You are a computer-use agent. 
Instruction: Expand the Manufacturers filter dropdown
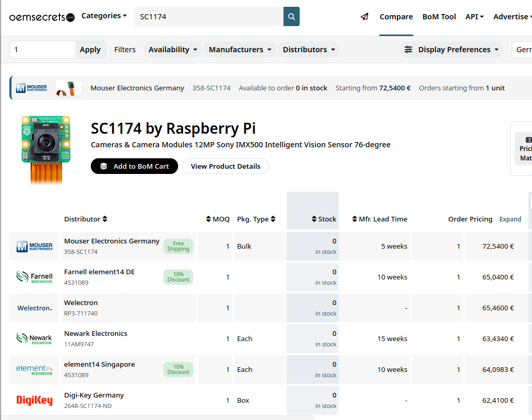pos(240,50)
